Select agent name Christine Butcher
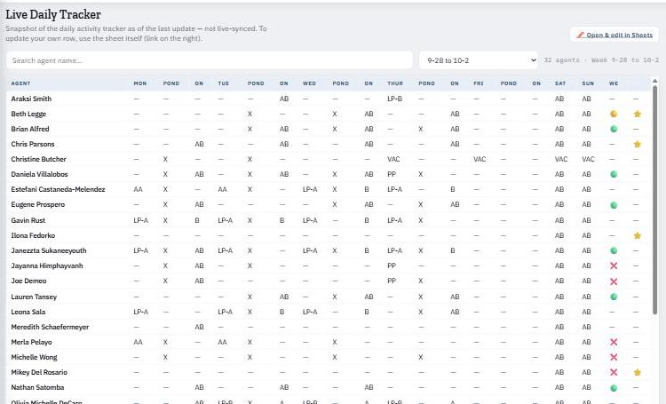Screen dimensions: 666x404 click(39, 159)
